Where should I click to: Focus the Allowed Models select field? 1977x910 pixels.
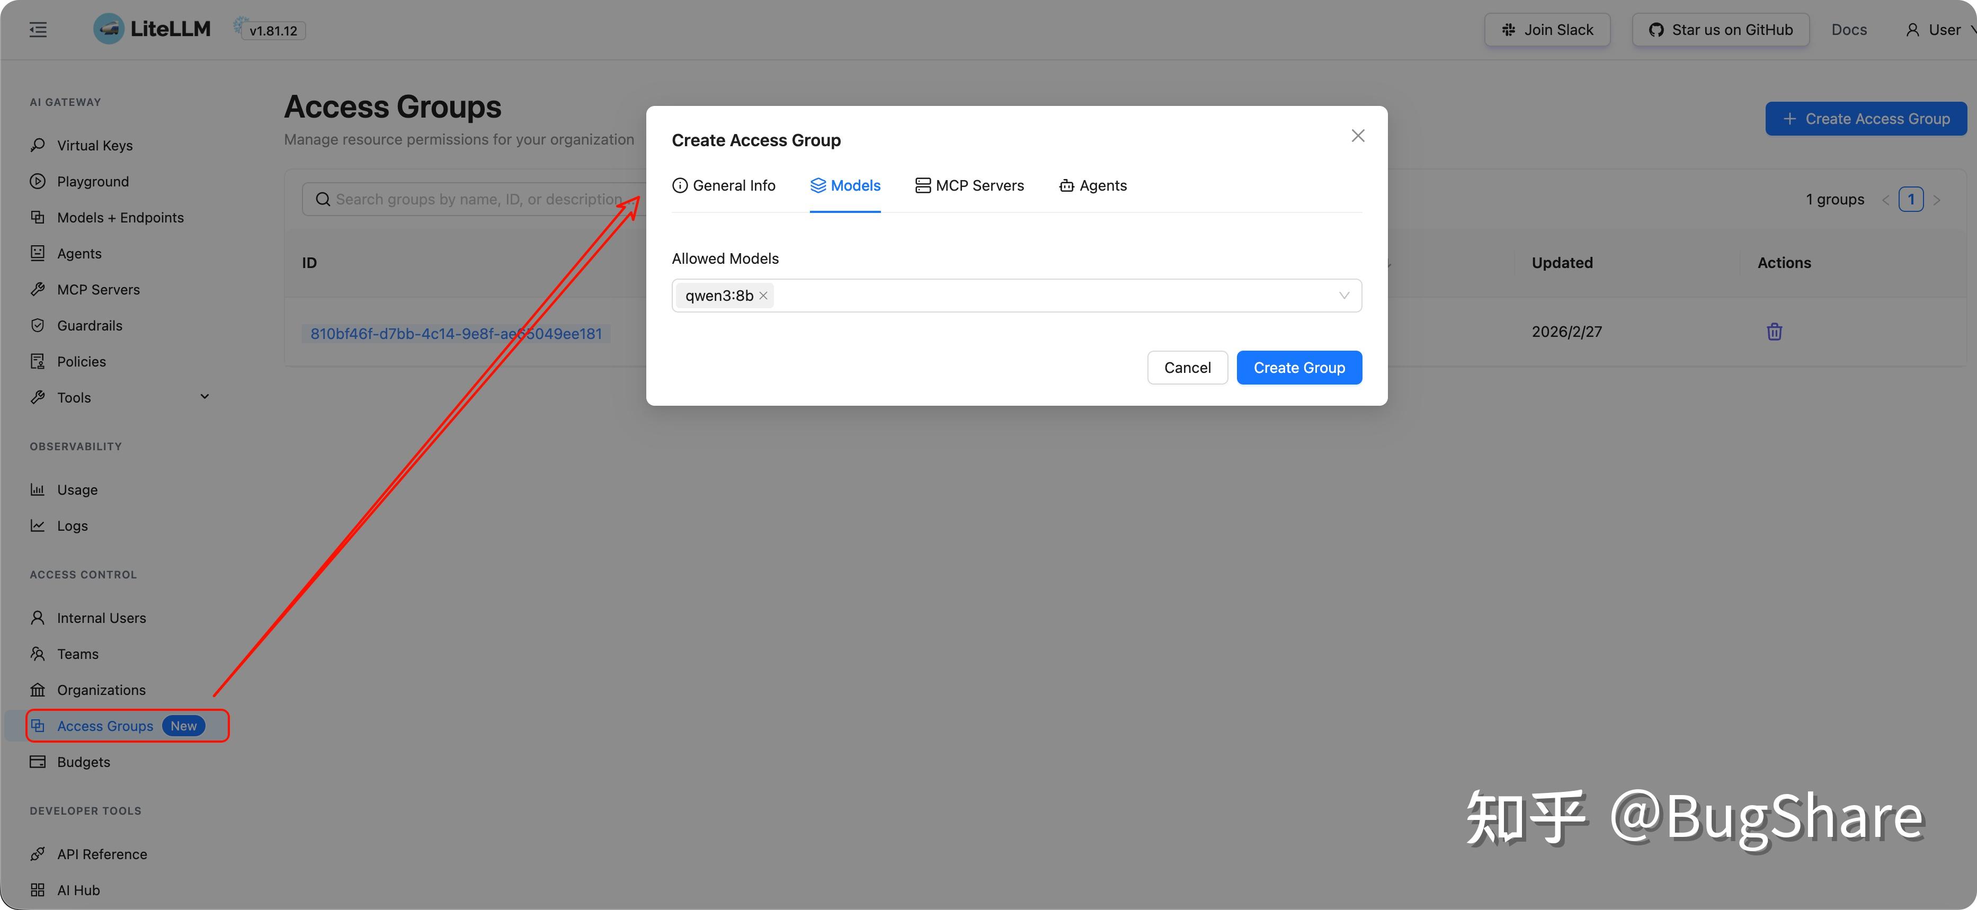tap(1016, 296)
